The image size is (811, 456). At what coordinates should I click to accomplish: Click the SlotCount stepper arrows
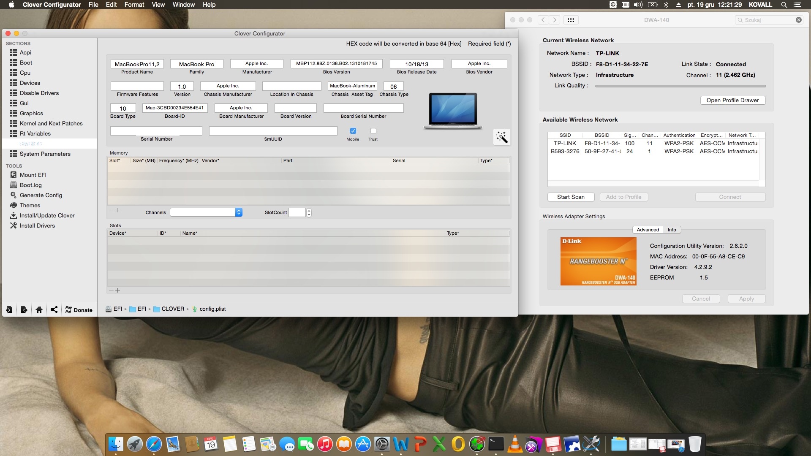pyautogui.click(x=309, y=212)
